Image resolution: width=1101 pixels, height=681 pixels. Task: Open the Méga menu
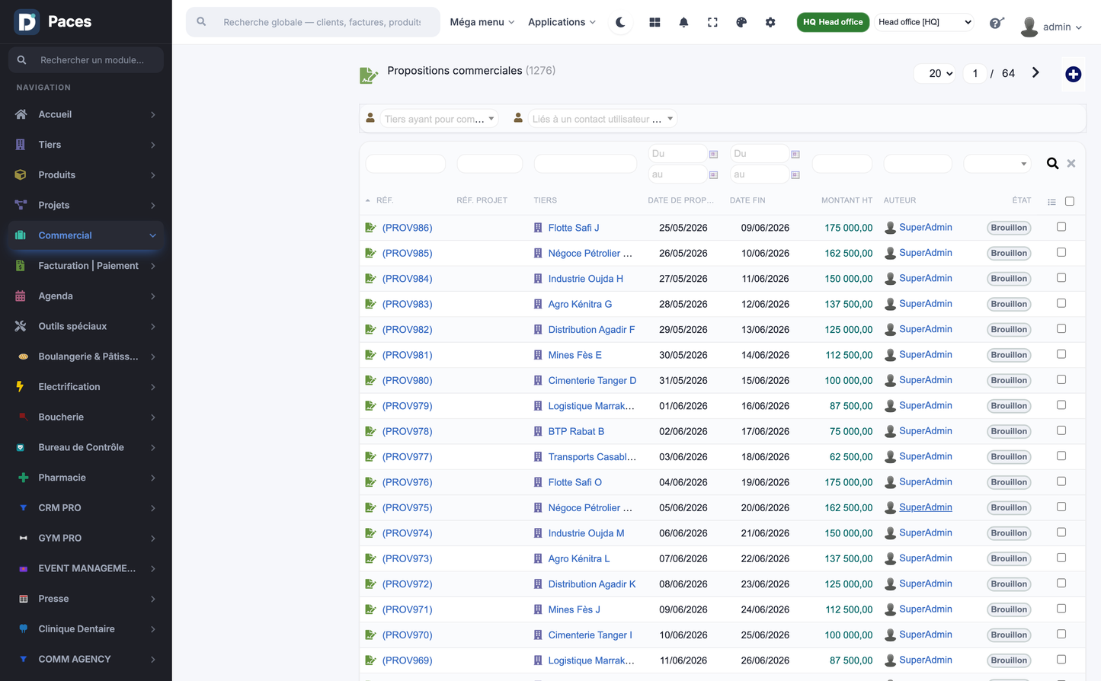[482, 22]
